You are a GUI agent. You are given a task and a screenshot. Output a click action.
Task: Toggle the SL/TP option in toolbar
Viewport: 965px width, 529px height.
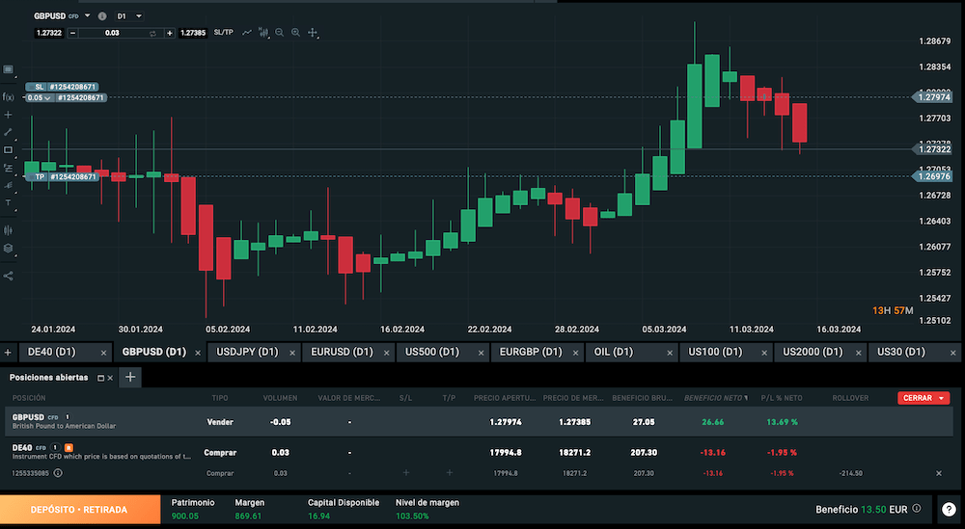(x=223, y=33)
